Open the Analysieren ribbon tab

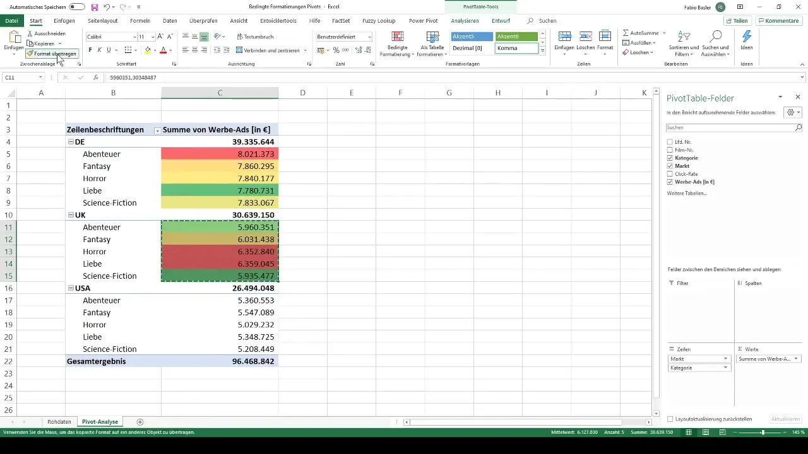(x=465, y=21)
